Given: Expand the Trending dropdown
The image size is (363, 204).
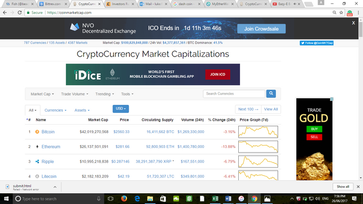Looking at the screenshot, I should tap(104, 94).
